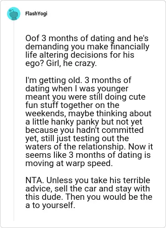The image size is (166, 228).
Task: Click the line "life altering decisions for his"
Action: tap(80, 55)
